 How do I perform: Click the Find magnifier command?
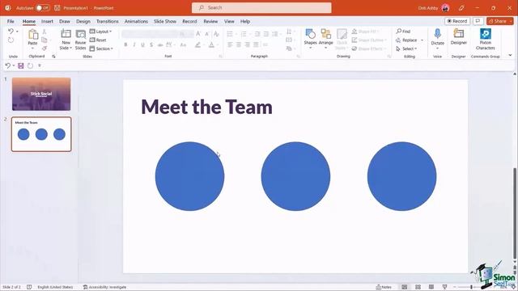403,32
